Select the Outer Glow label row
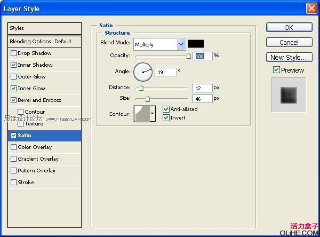The height and width of the screenshot is (237, 320). (44, 77)
